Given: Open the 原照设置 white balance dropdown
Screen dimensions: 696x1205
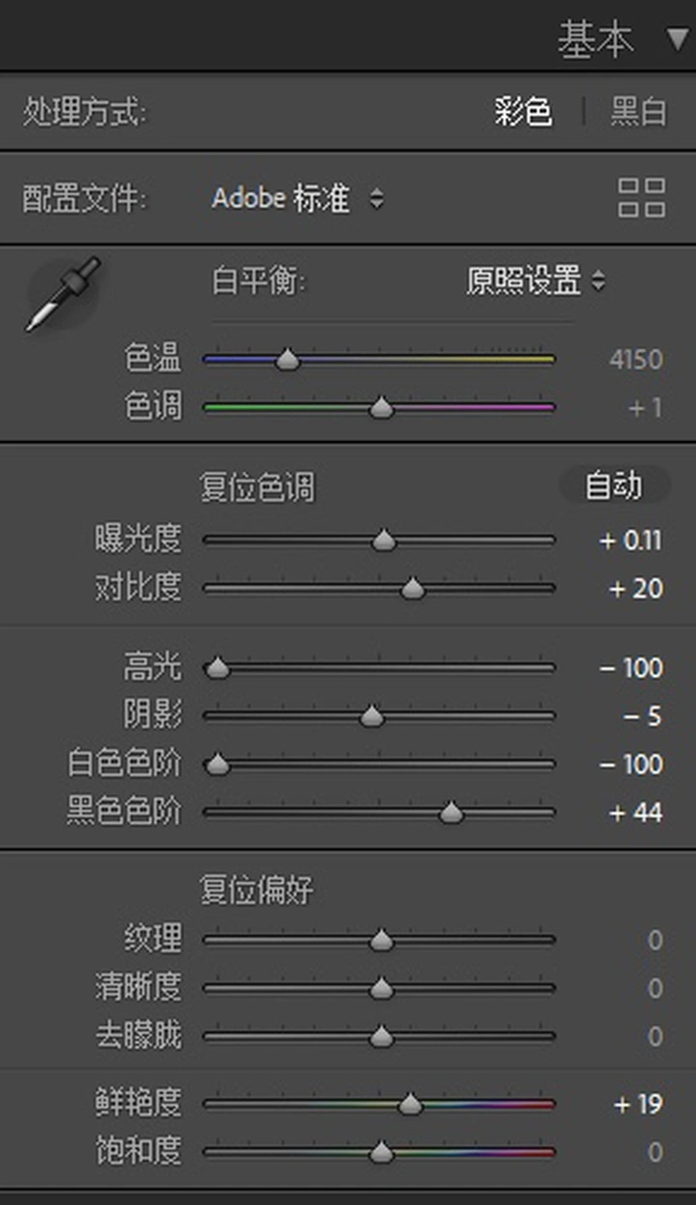Looking at the screenshot, I should 536,281.
